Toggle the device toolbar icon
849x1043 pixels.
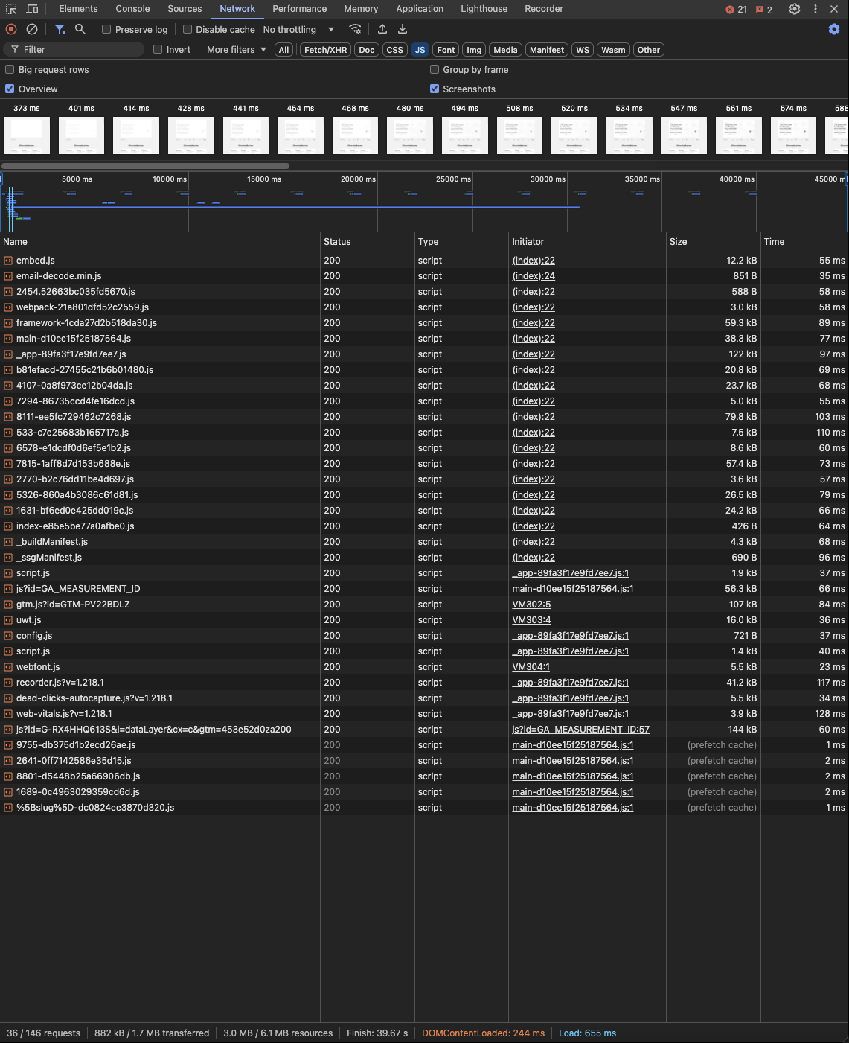pos(33,9)
